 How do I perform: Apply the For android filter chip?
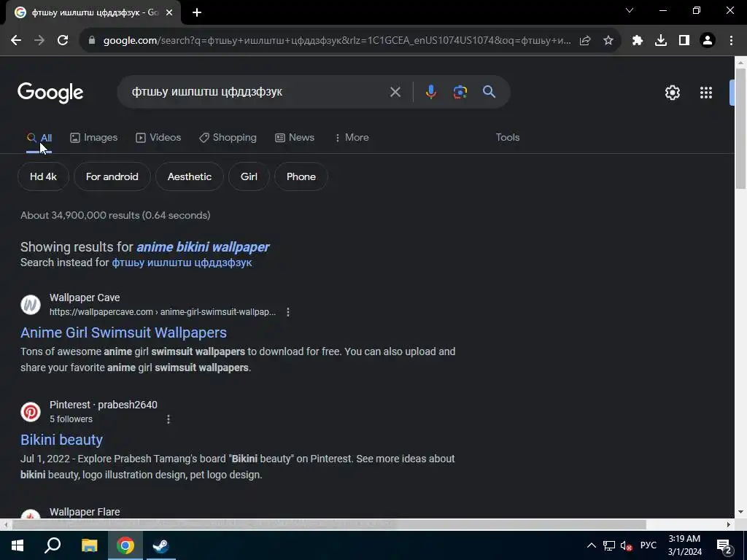coord(112,176)
